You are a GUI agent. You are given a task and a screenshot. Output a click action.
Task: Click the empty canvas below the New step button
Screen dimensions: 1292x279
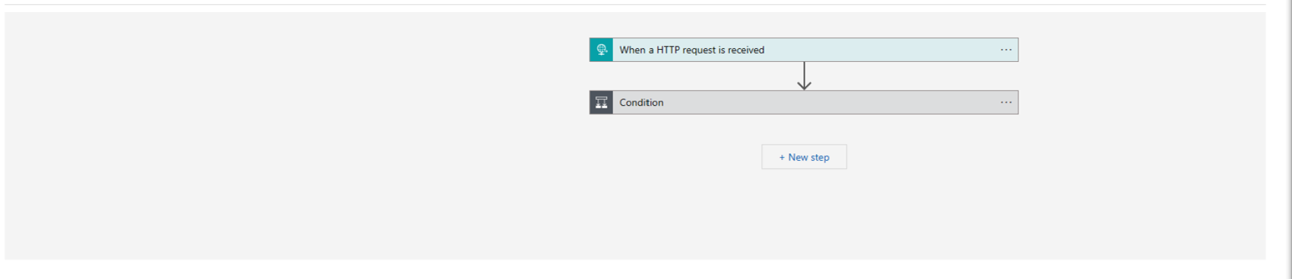[x=804, y=213]
